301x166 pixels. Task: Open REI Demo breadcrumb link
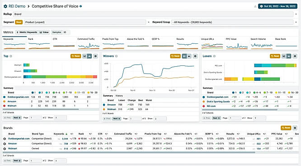click(17, 6)
